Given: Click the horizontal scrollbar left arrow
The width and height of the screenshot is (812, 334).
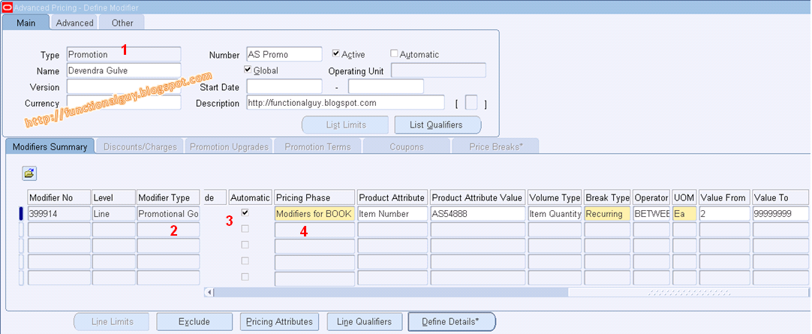Looking at the screenshot, I should [x=209, y=293].
